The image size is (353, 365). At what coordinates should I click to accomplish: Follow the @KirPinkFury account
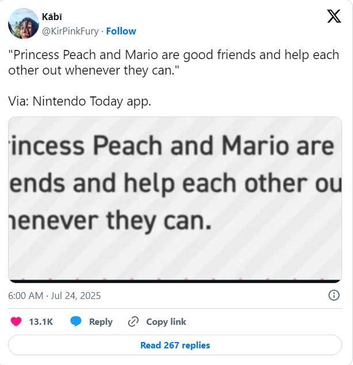(121, 31)
